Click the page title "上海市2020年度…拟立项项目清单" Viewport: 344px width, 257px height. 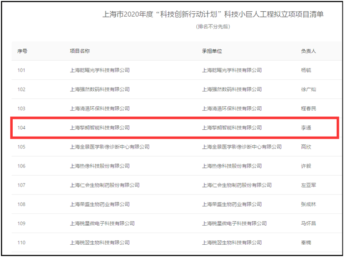tap(213, 15)
